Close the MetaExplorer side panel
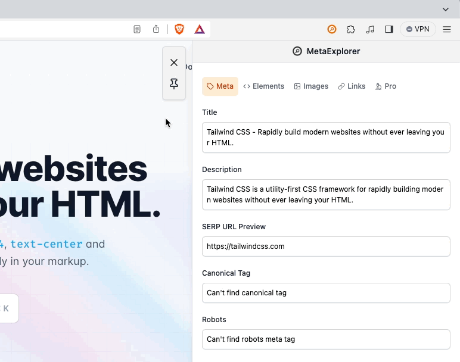The height and width of the screenshot is (362, 460). (x=174, y=63)
